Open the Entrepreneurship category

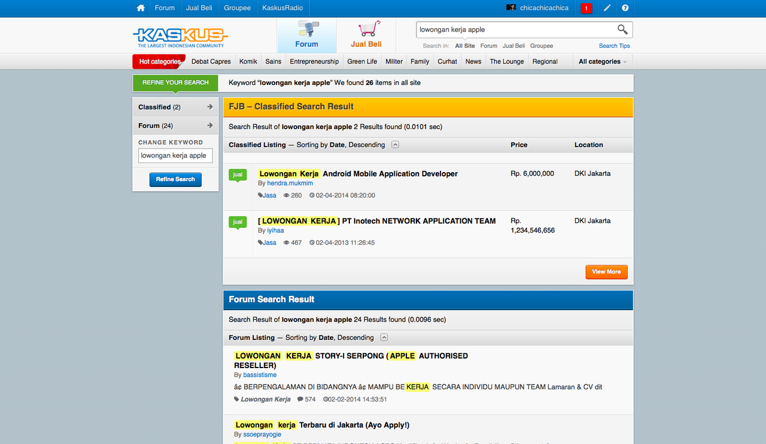314,62
